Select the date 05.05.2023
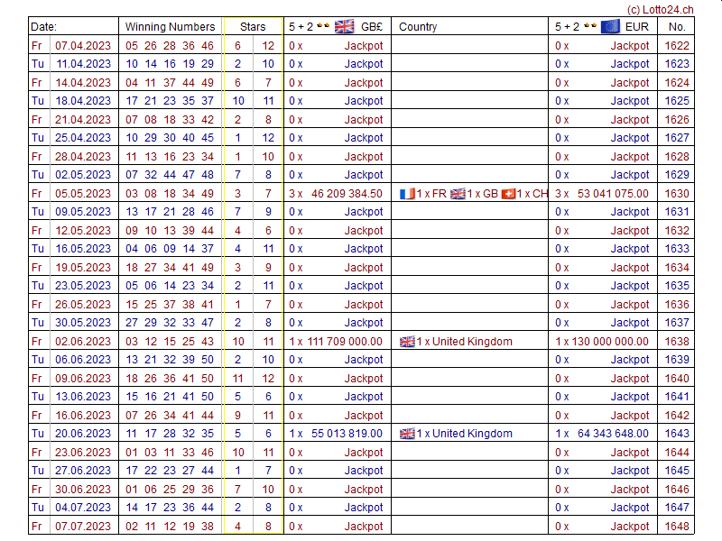Viewport: 722px width, 541px height. (83, 194)
